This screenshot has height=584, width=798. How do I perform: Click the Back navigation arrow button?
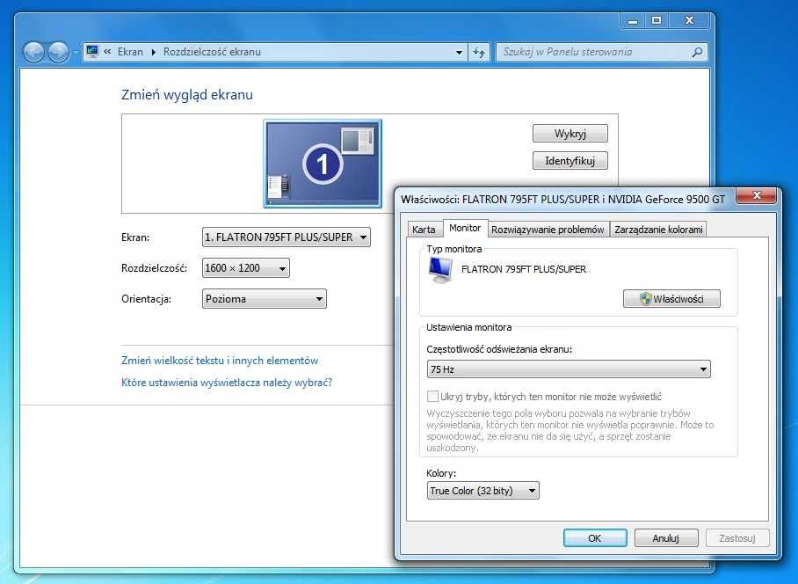[x=34, y=52]
